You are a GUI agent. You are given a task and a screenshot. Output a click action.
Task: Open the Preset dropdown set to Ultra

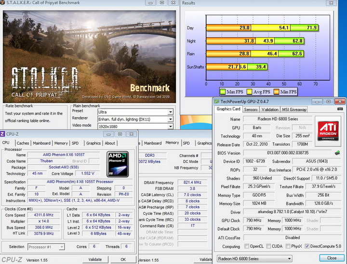[x=135, y=112]
